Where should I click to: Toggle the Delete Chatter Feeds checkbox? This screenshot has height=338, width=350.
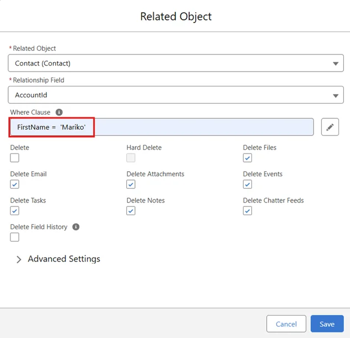pyautogui.click(x=247, y=211)
